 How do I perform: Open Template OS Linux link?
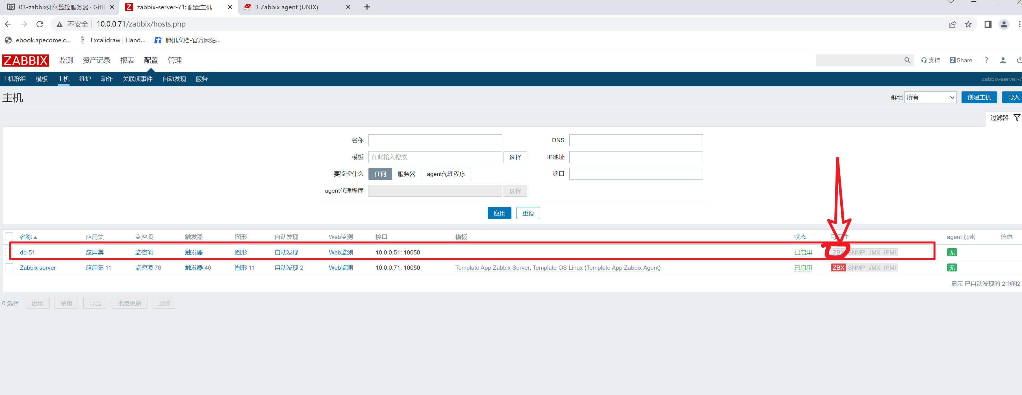pos(557,268)
